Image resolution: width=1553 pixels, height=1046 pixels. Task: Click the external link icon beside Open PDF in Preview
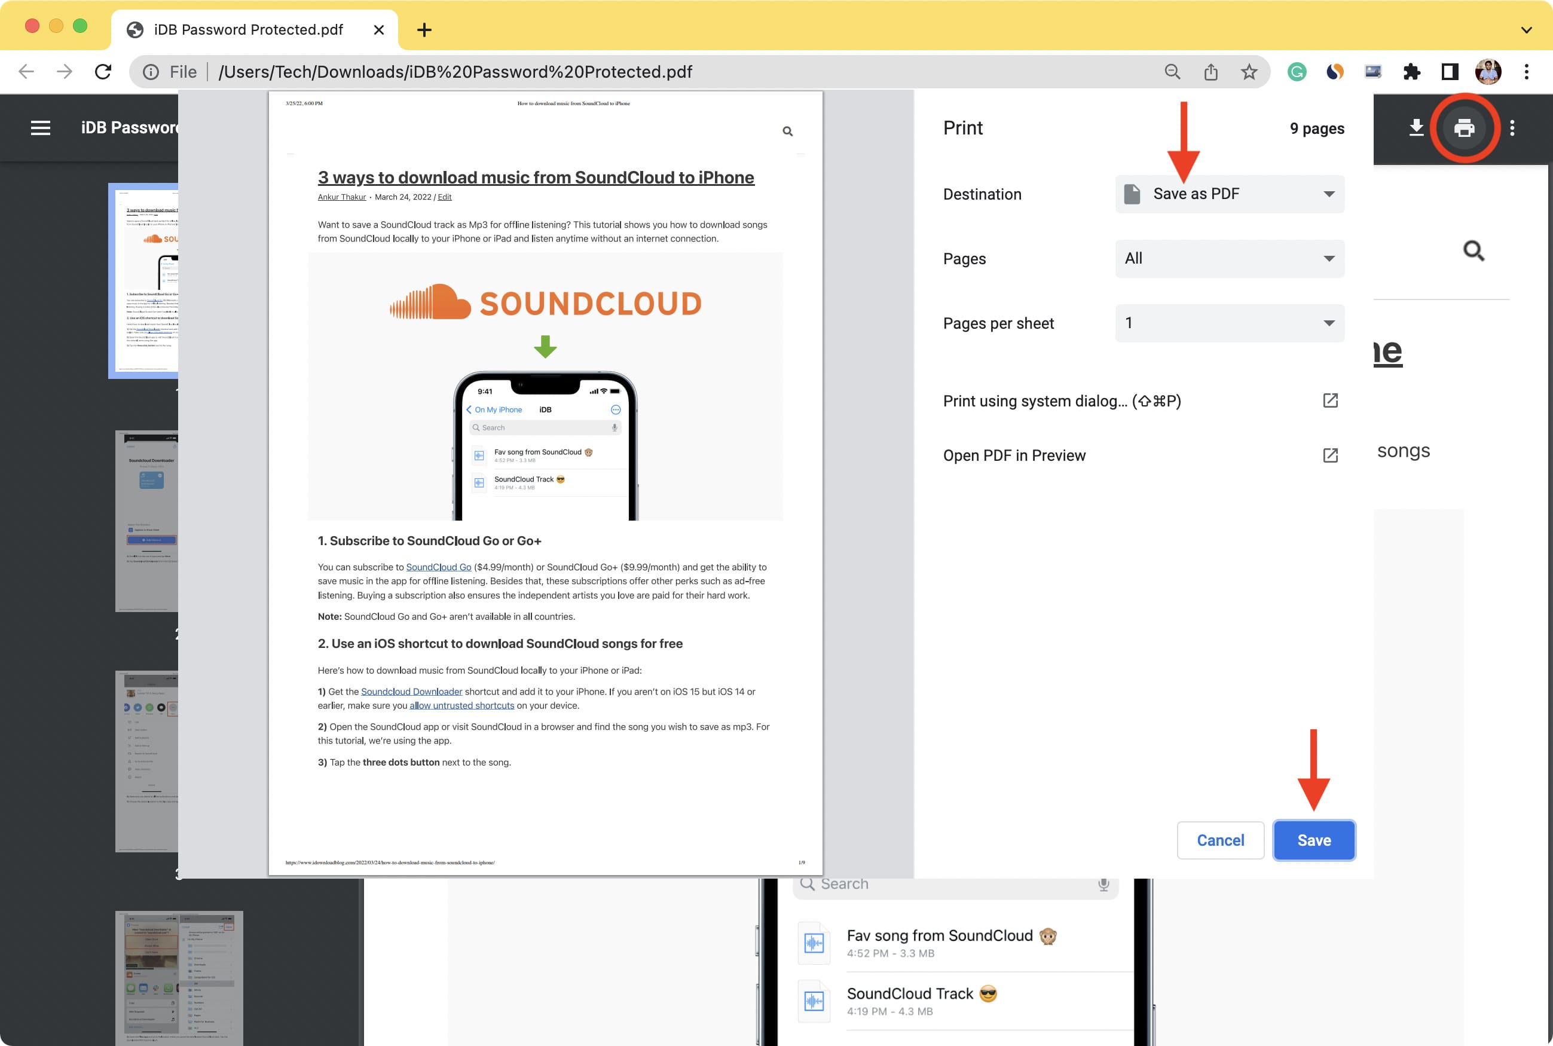coord(1329,455)
